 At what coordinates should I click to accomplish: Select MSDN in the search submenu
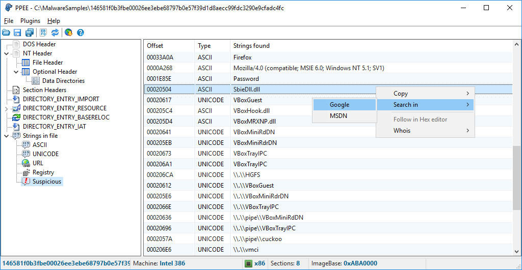click(x=338, y=116)
